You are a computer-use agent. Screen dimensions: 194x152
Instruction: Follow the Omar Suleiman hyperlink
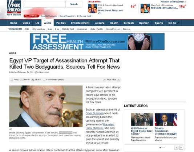pyautogui.click(x=94, y=113)
